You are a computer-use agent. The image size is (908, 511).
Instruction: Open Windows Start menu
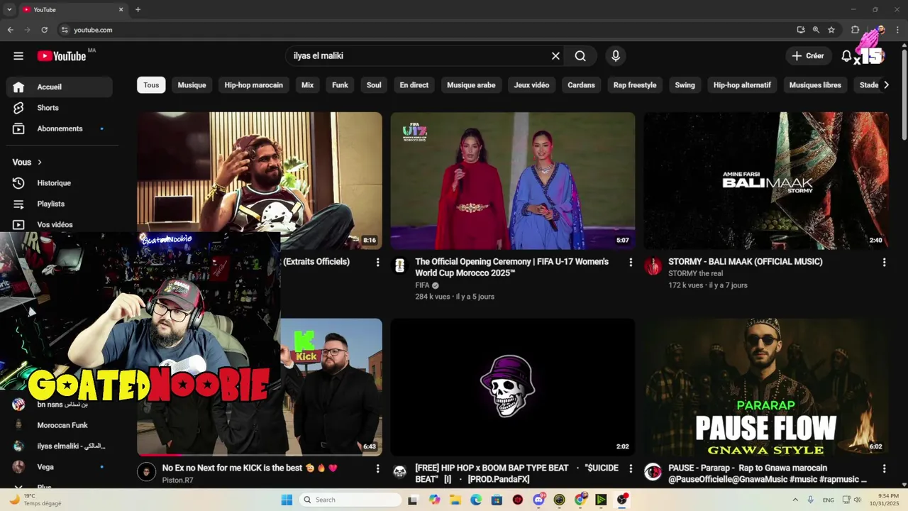287,500
